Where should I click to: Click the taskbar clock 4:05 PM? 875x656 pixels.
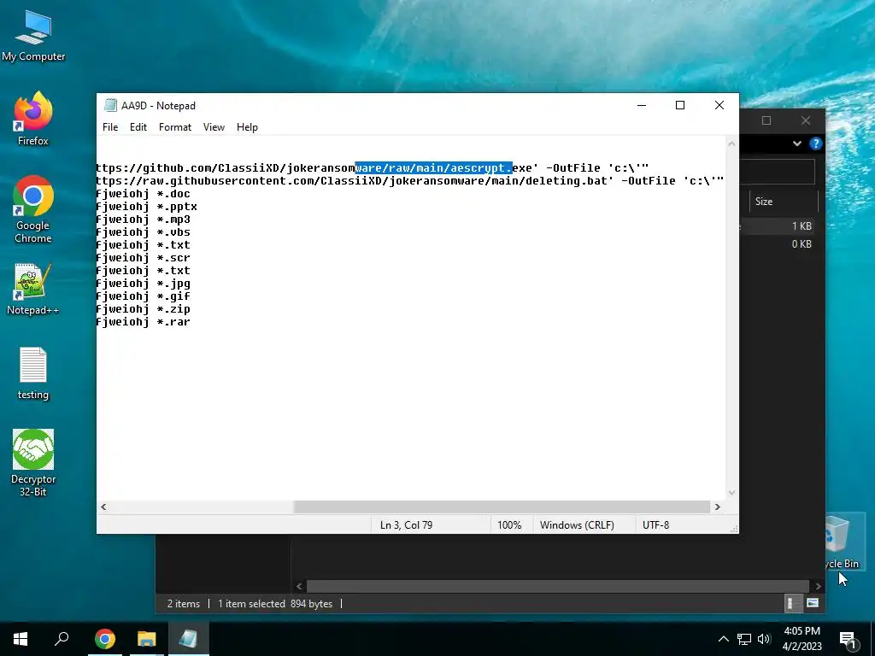(x=802, y=639)
